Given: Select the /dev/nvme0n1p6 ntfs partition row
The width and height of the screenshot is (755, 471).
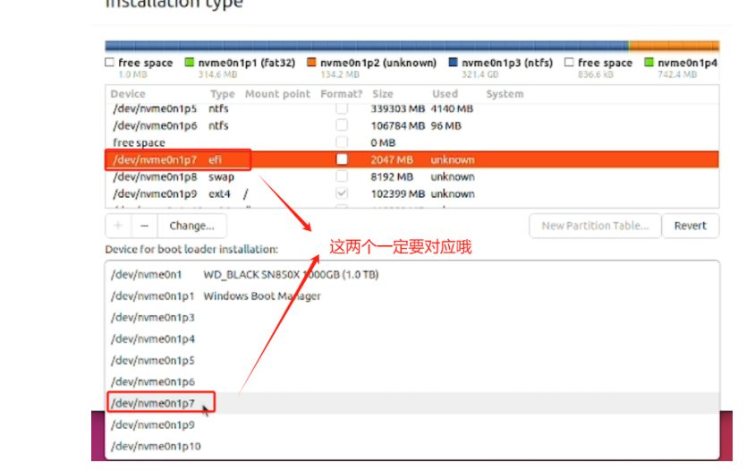Looking at the screenshot, I should [x=412, y=126].
